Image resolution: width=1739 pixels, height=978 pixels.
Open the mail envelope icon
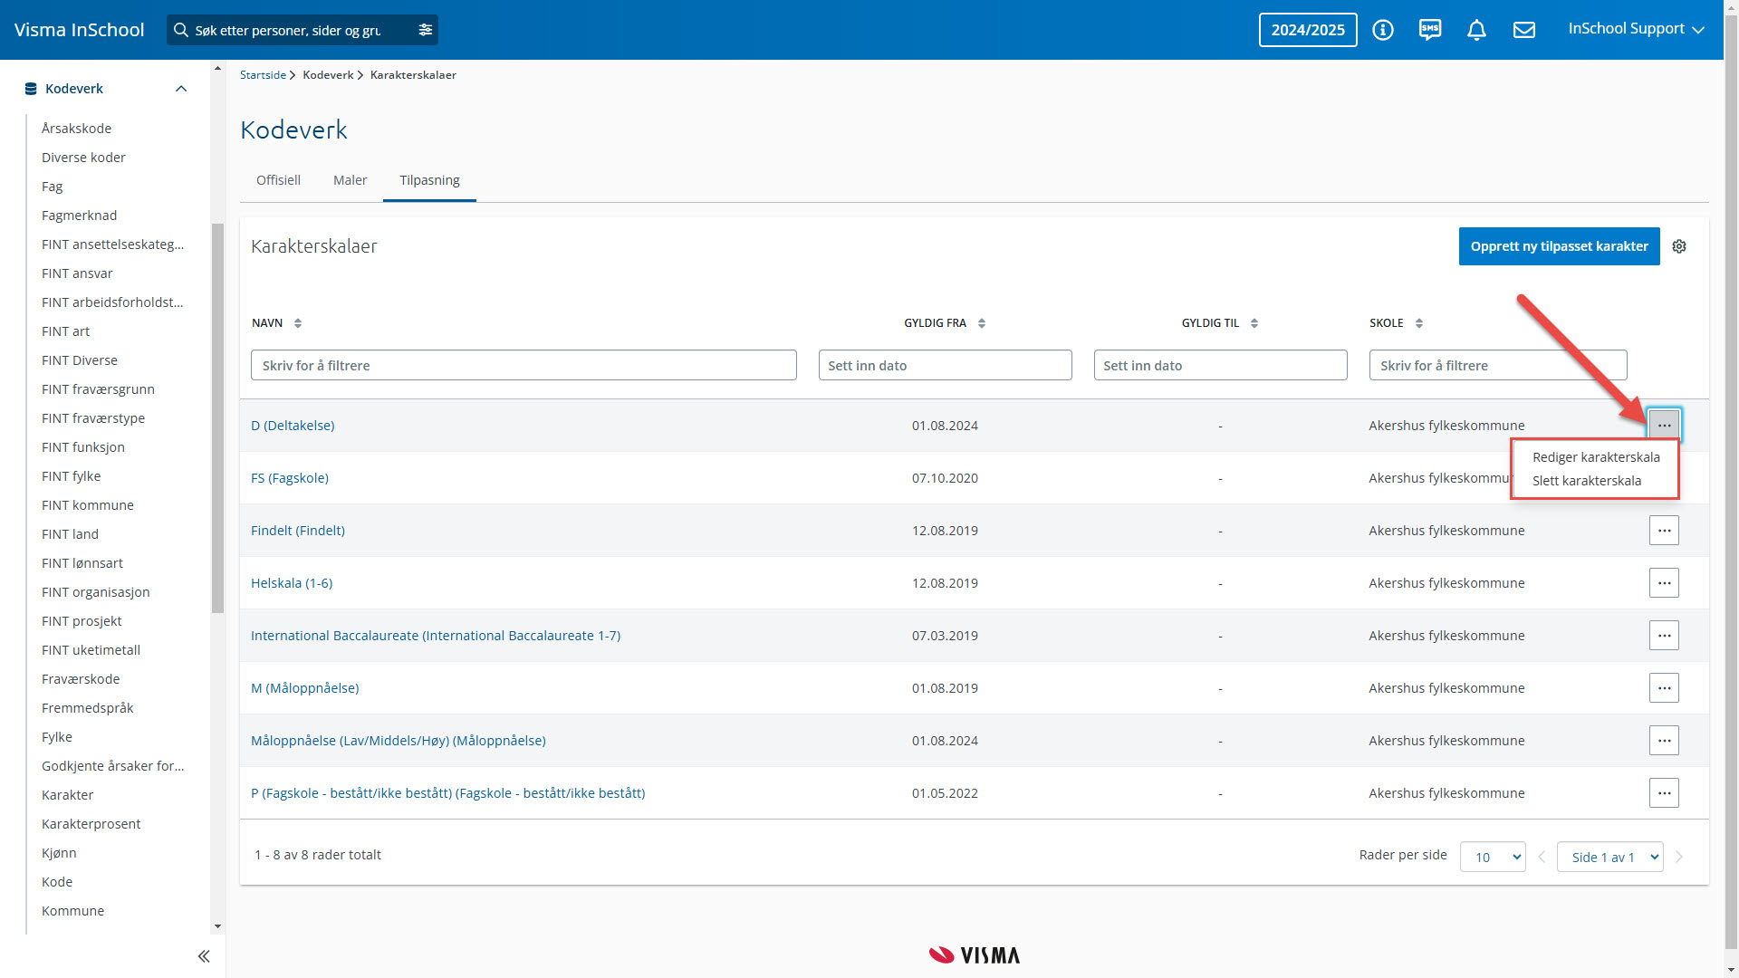pos(1523,30)
